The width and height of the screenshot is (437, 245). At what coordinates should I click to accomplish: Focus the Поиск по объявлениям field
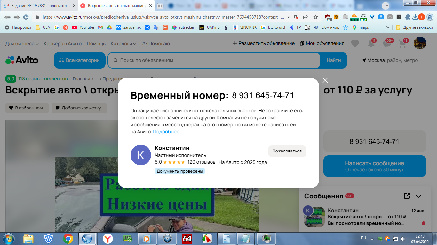[214, 60]
